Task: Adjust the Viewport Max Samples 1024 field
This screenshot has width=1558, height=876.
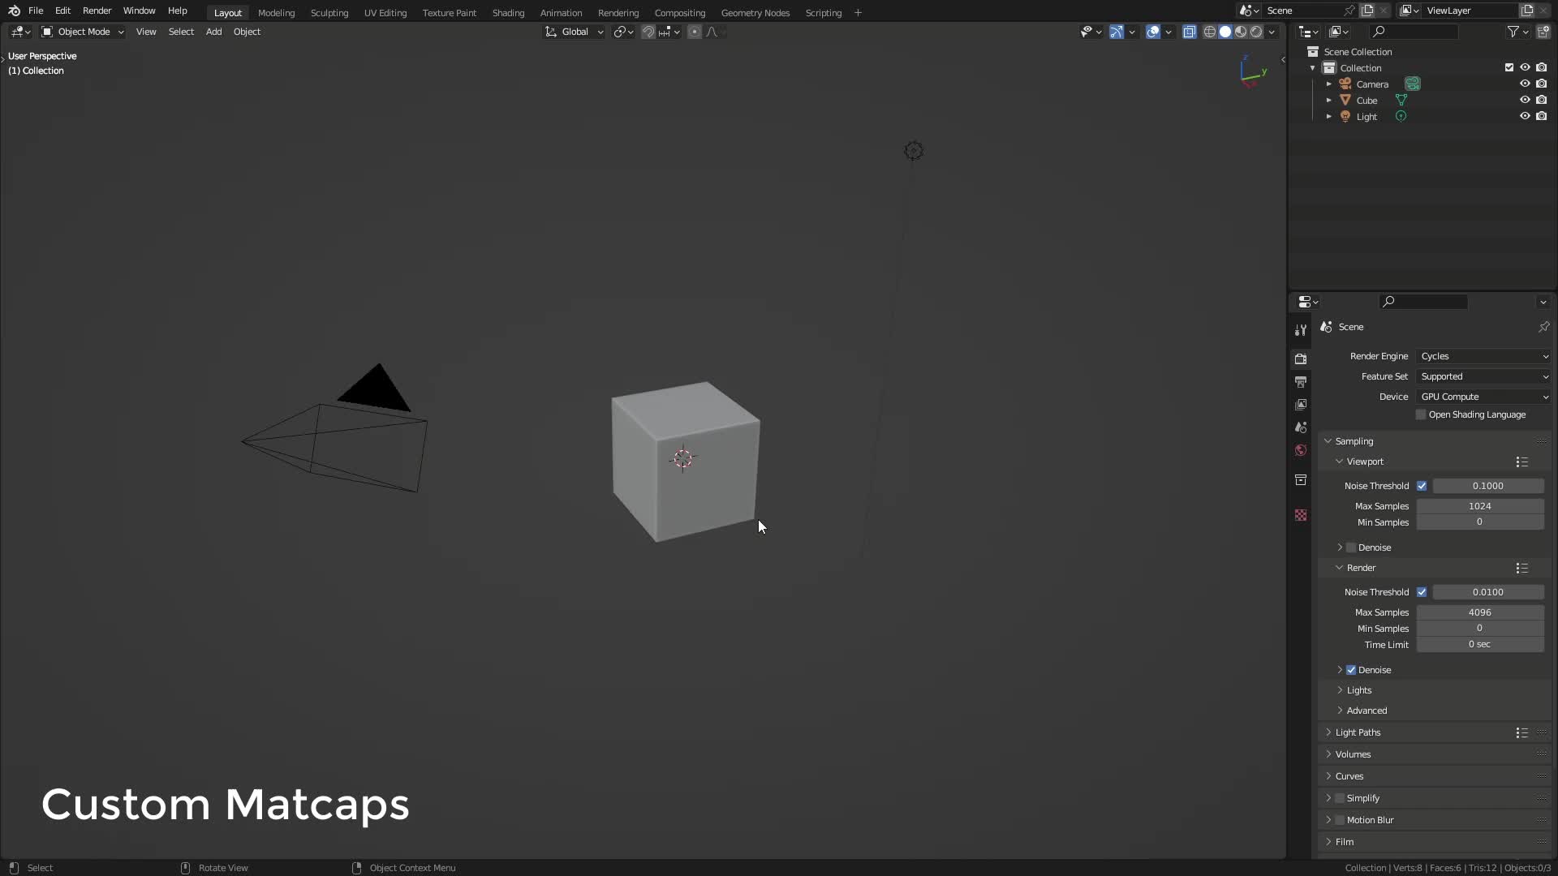Action: [1480, 506]
